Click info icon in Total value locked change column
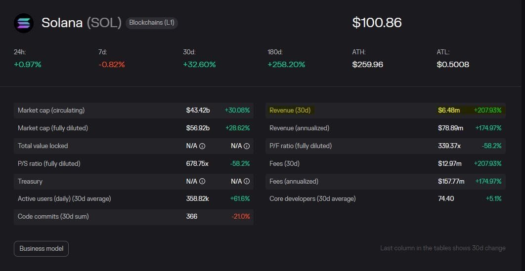This screenshot has width=525, height=271. [x=247, y=146]
